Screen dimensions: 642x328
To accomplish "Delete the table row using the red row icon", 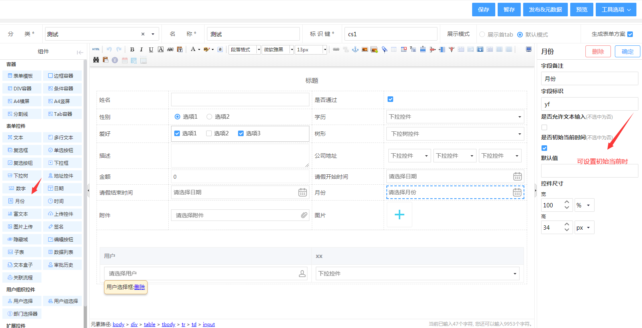I will point(432,49).
